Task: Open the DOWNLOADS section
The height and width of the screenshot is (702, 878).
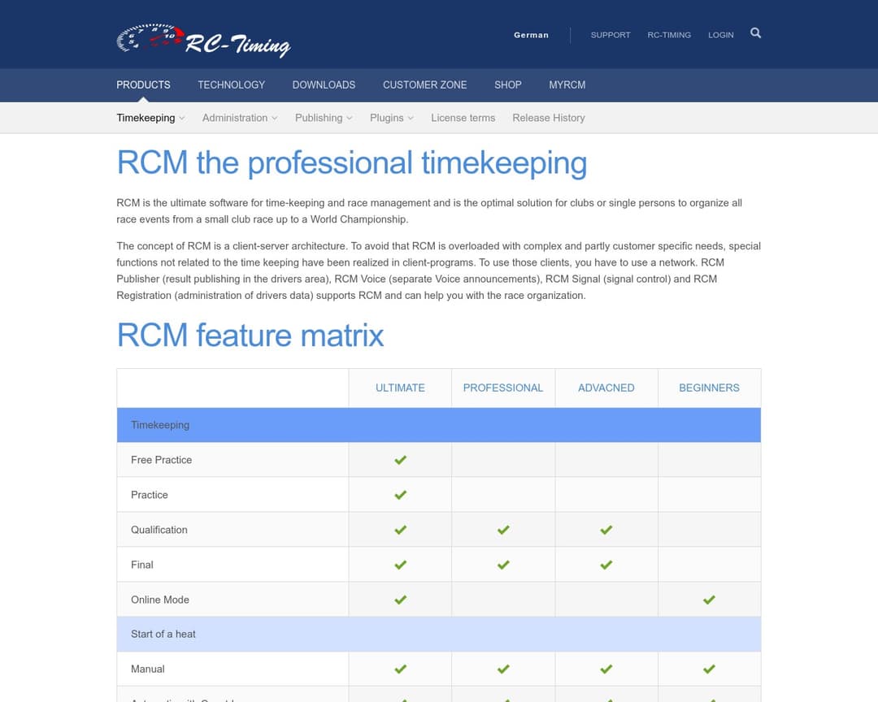Action: (x=324, y=84)
